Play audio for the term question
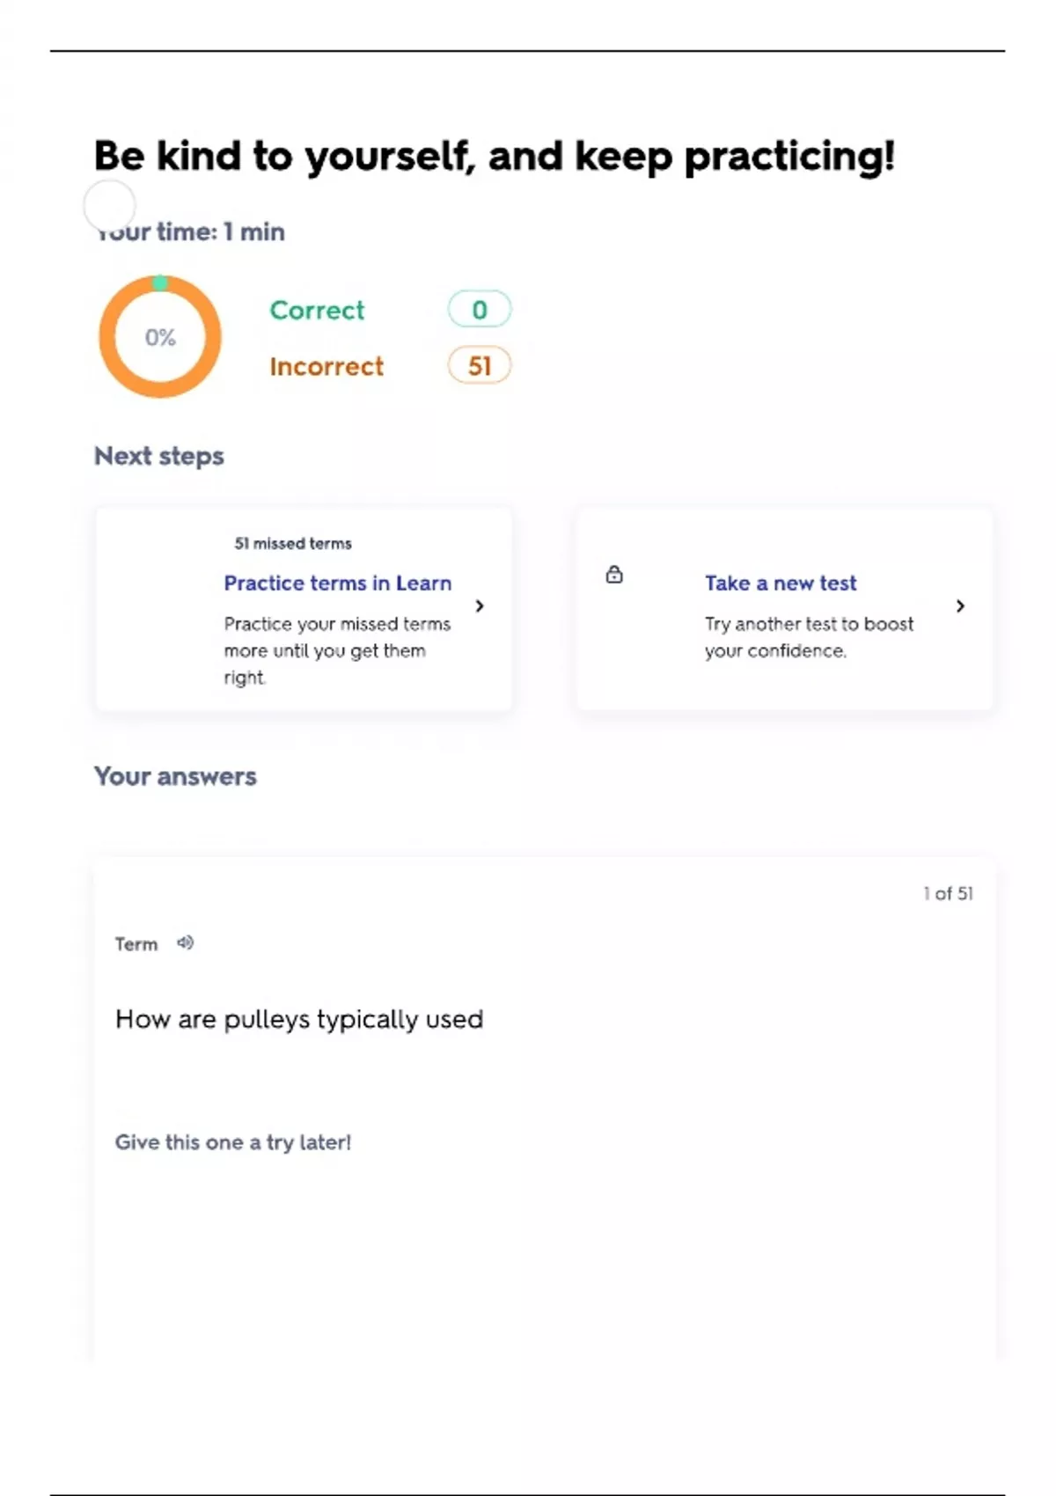 [185, 943]
